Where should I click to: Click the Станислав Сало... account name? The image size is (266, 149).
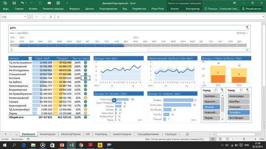(x=229, y=9)
